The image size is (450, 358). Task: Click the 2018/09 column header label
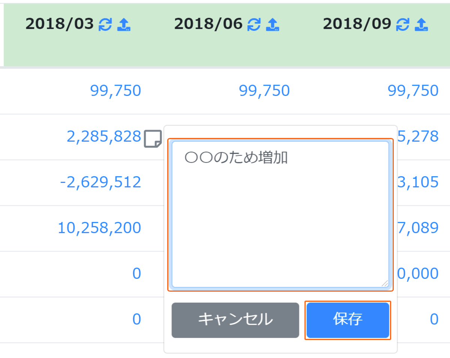pyautogui.click(x=357, y=24)
